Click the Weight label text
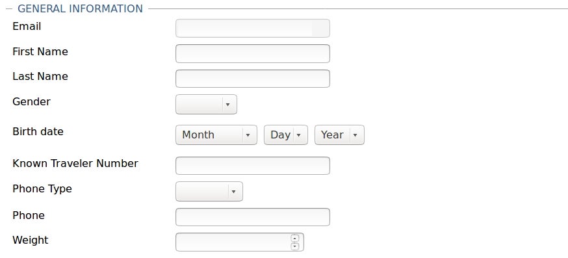This screenshot has width=568, height=258. point(31,240)
